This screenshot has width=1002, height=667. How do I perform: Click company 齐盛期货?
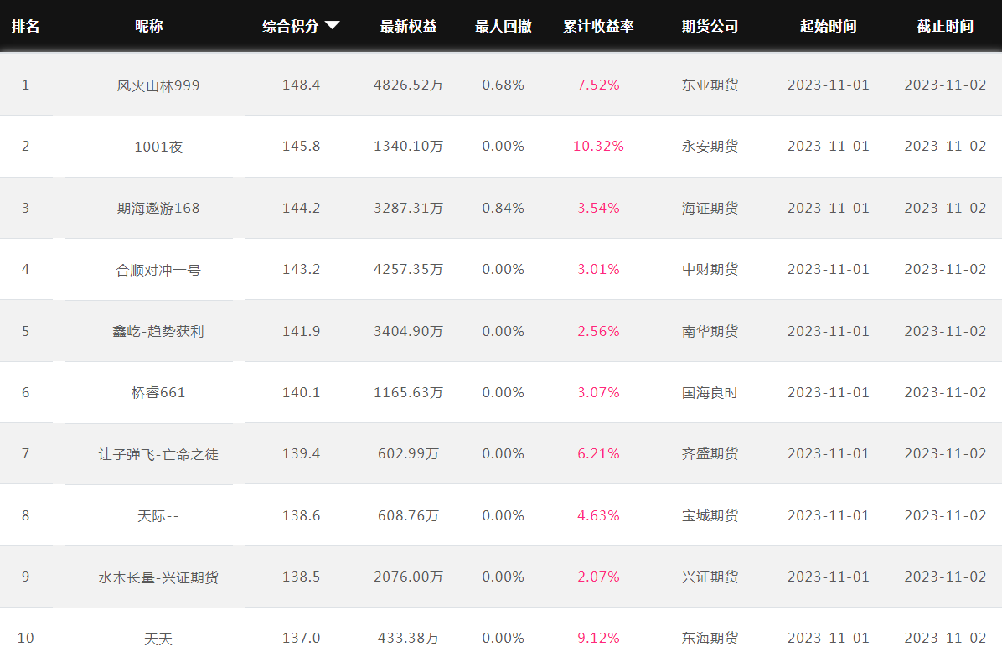pos(710,453)
